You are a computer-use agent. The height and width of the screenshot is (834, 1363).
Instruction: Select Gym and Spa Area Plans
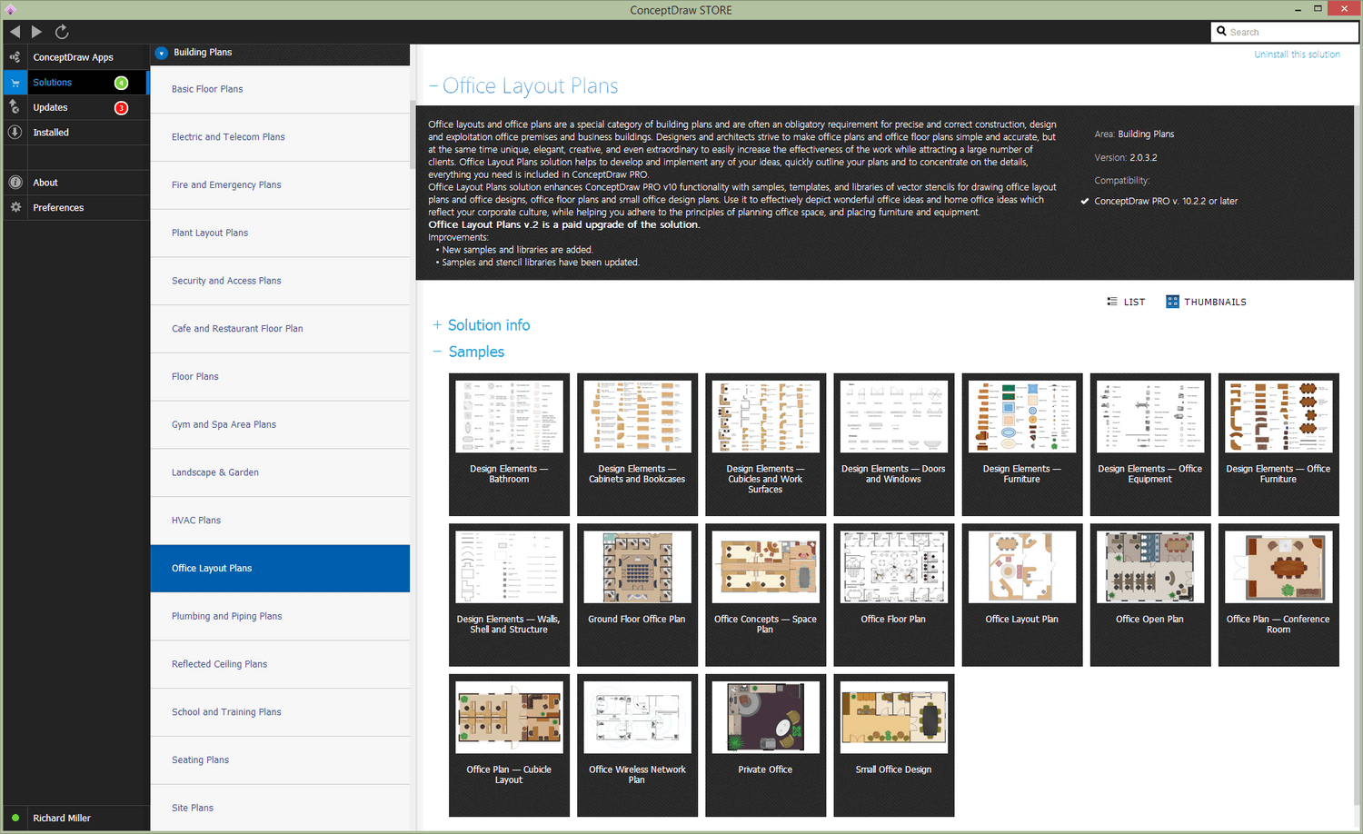coord(280,424)
